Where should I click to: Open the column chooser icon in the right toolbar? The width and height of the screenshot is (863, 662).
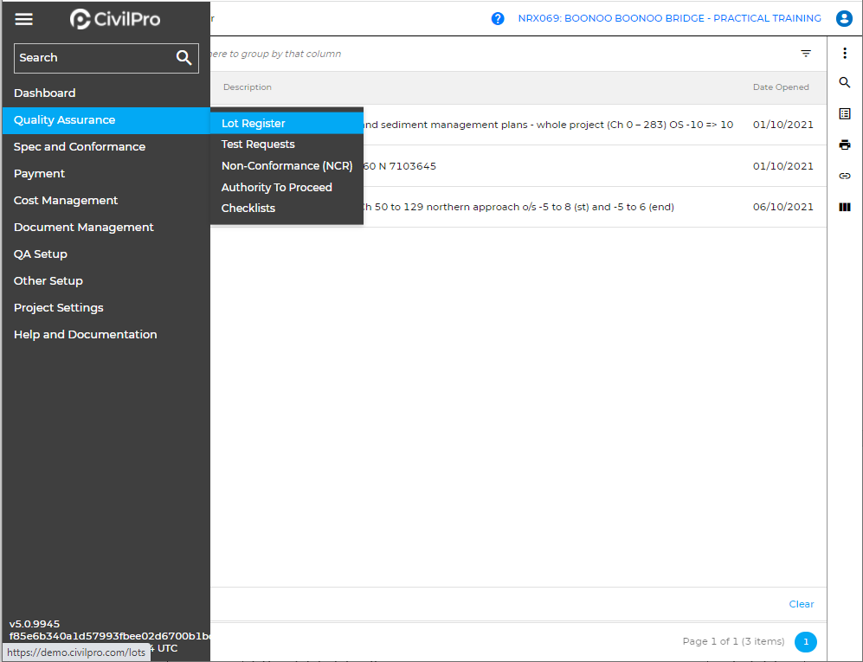tap(845, 207)
